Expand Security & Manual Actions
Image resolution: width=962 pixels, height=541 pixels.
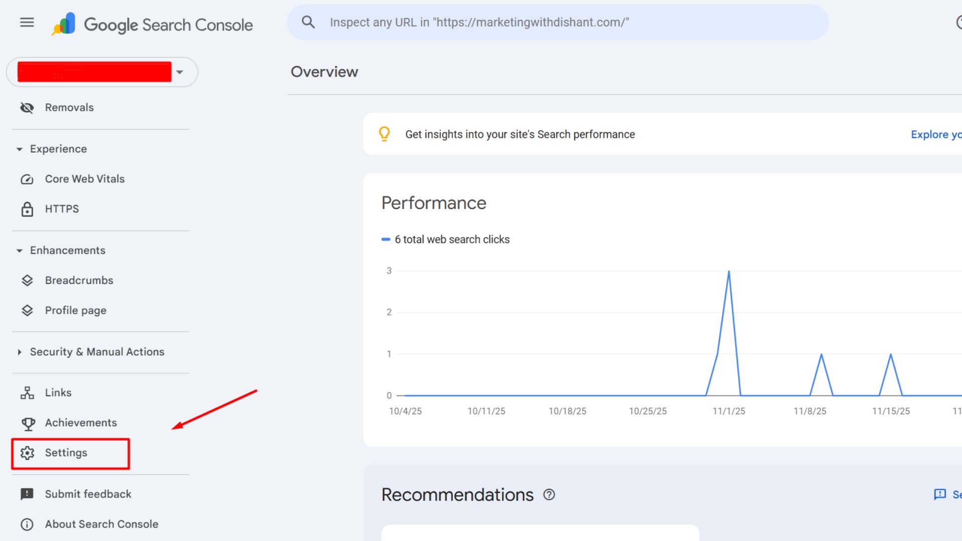point(19,352)
